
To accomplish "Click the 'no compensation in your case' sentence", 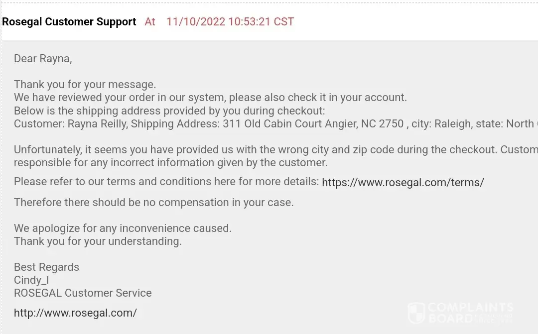I will point(153,203).
